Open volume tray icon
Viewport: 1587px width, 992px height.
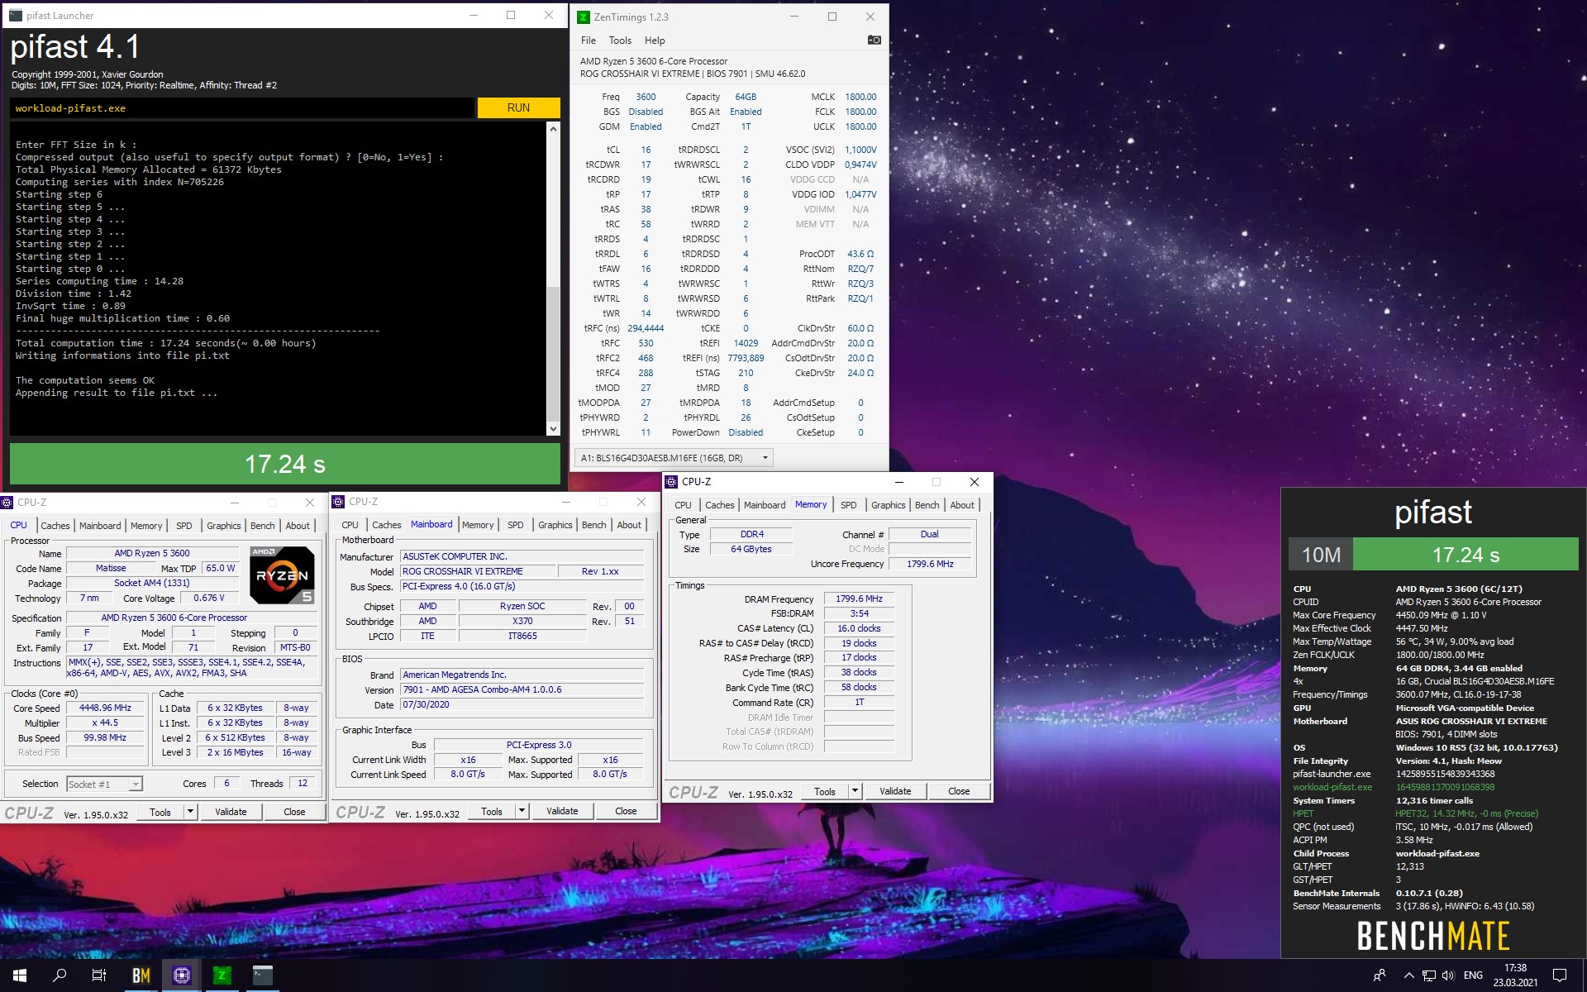coord(1448,975)
